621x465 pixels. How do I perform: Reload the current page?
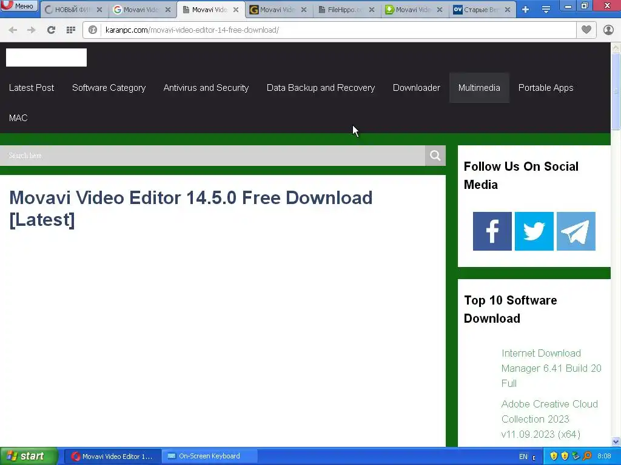51,30
